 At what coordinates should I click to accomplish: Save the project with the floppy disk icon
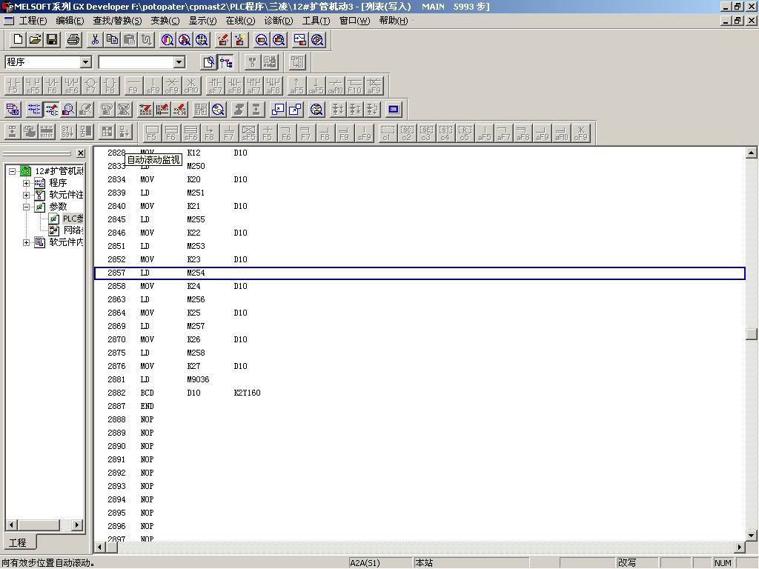click(x=52, y=40)
